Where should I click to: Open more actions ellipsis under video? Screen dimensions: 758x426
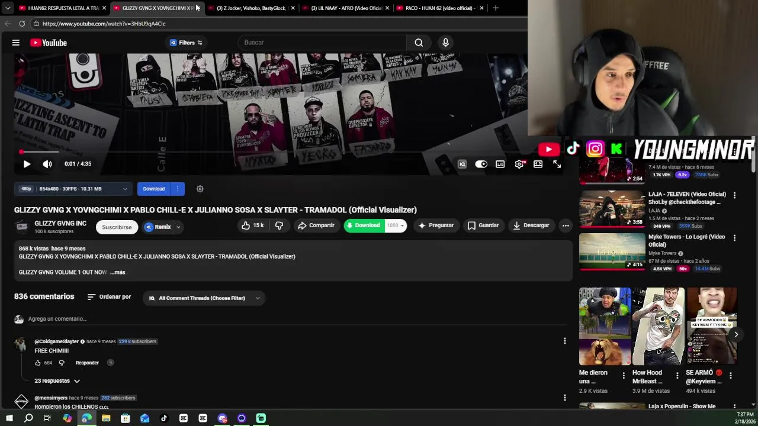coord(566,225)
